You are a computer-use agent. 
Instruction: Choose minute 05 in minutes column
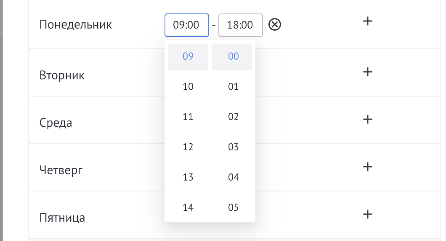click(x=234, y=208)
